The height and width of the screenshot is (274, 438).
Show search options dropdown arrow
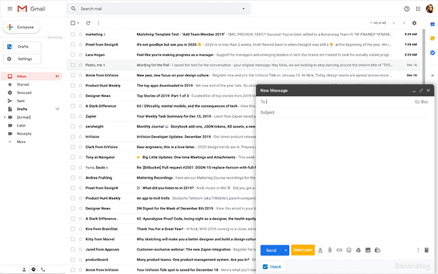click(244, 9)
